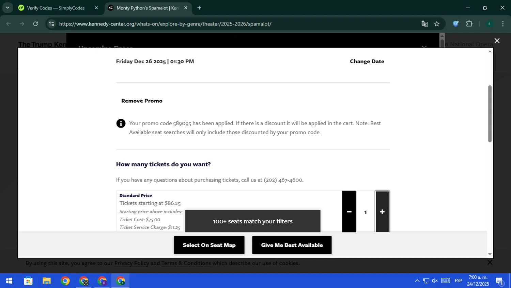Close the ticket selection overlay
511x288 pixels.
tap(497, 41)
